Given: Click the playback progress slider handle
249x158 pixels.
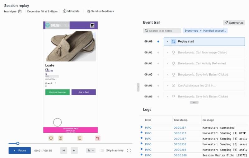Looking at the screenshot, I should [x=18, y=143].
